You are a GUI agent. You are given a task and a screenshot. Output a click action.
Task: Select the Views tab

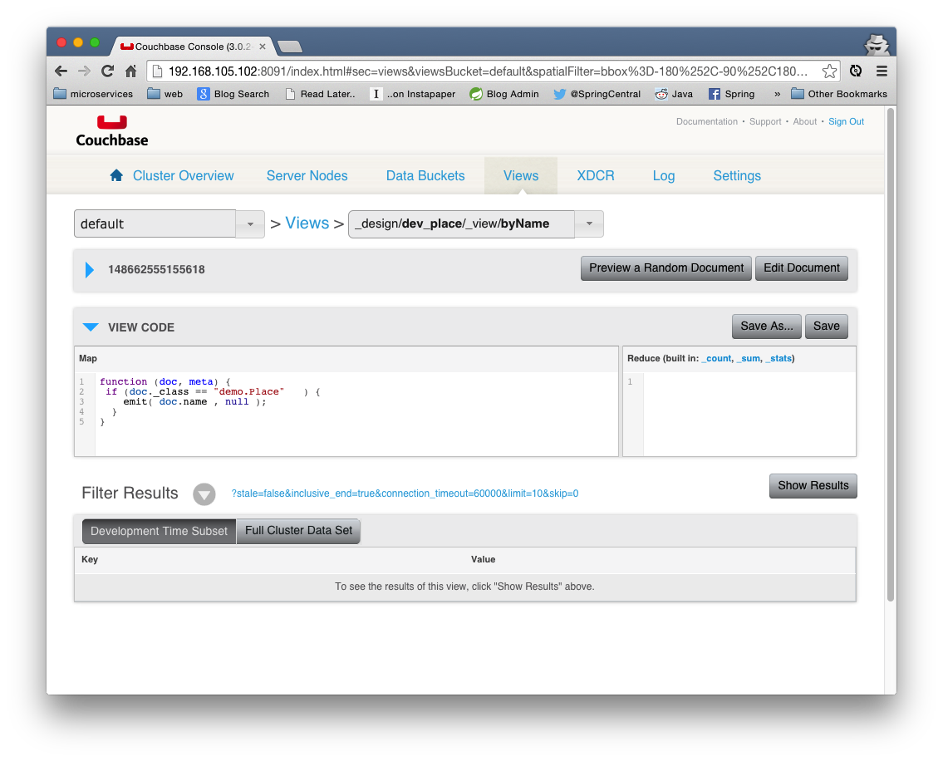[x=521, y=175]
